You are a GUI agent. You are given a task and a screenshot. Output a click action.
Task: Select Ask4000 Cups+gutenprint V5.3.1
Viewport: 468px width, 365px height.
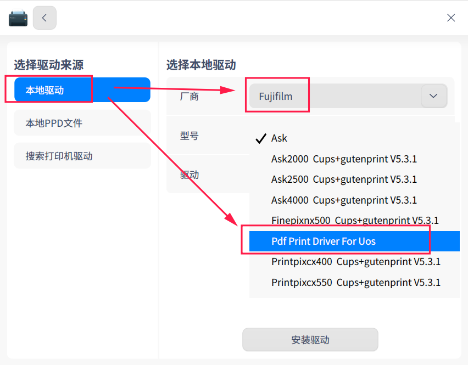tap(354, 200)
